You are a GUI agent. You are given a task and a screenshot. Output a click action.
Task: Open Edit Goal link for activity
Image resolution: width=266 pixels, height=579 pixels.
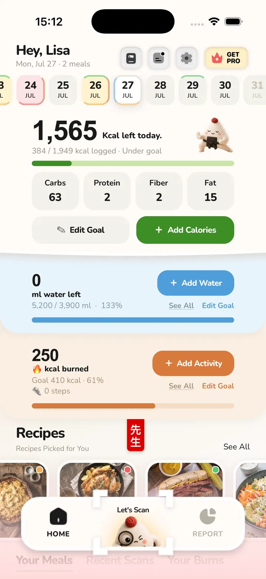tap(218, 386)
